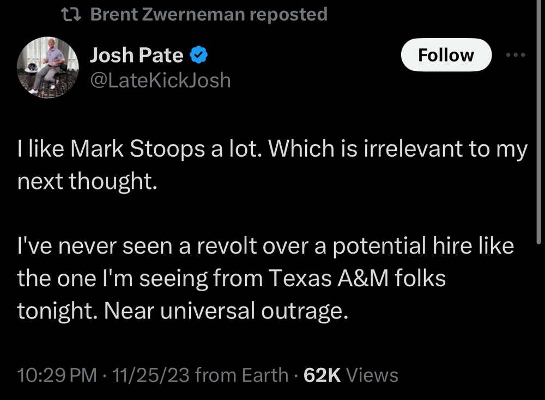The height and width of the screenshot is (400, 545).
Task: Open "Brent Zwerneman reposted" link
Action: tap(208, 15)
